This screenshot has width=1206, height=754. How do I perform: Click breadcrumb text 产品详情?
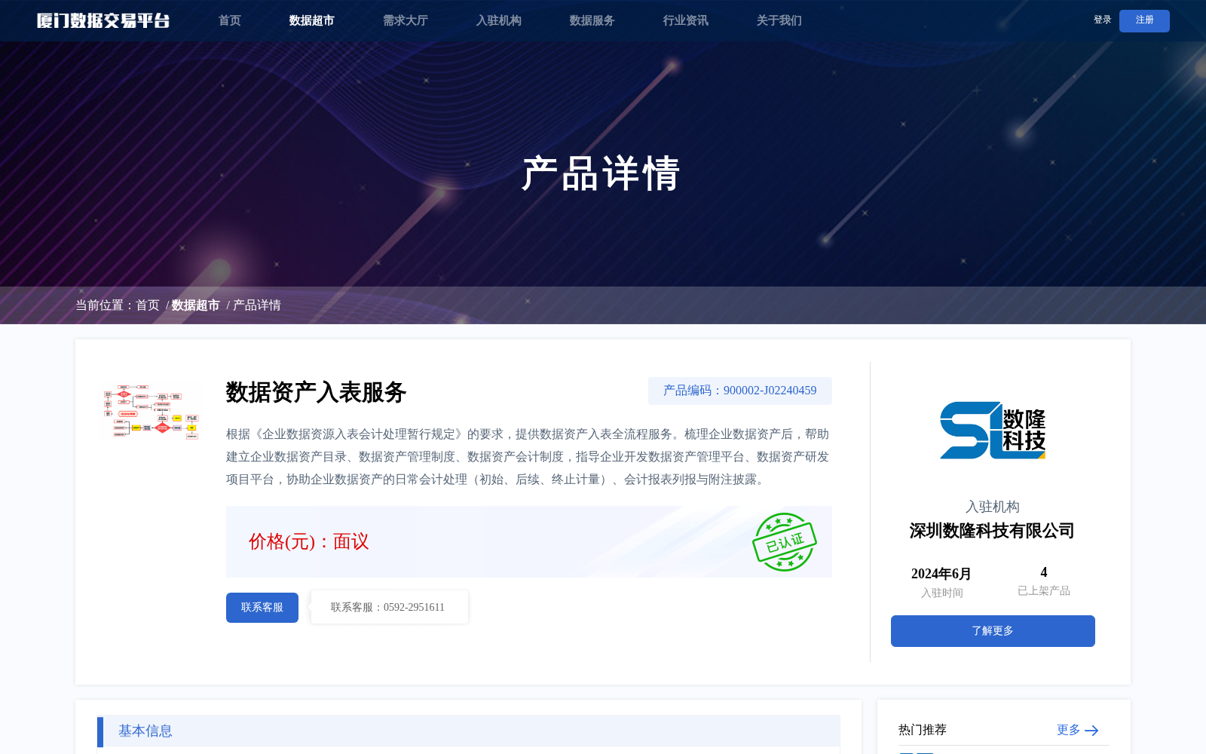(257, 305)
